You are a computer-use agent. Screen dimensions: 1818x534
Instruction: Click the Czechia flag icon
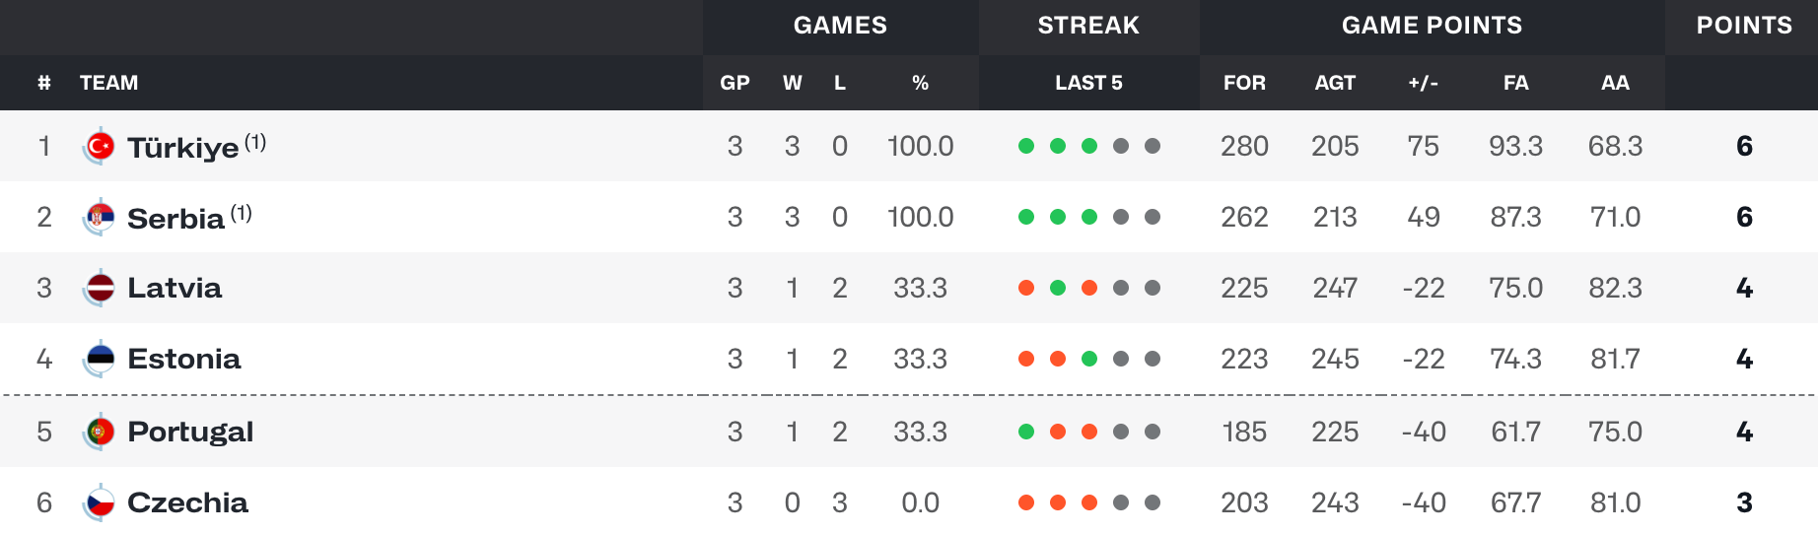pyautogui.click(x=100, y=503)
